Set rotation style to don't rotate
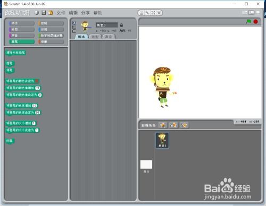This screenshot has height=206, width=266. [x=74, y=31]
